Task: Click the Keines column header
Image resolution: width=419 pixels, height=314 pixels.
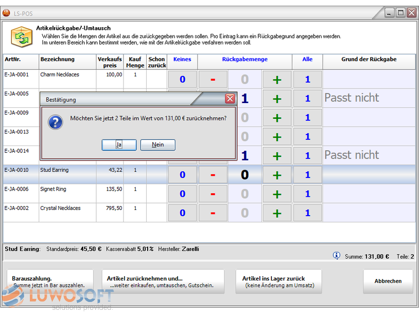Action: click(x=182, y=60)
